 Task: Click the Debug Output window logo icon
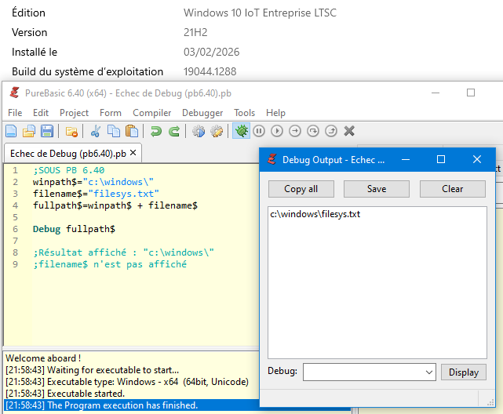[272, 159]
